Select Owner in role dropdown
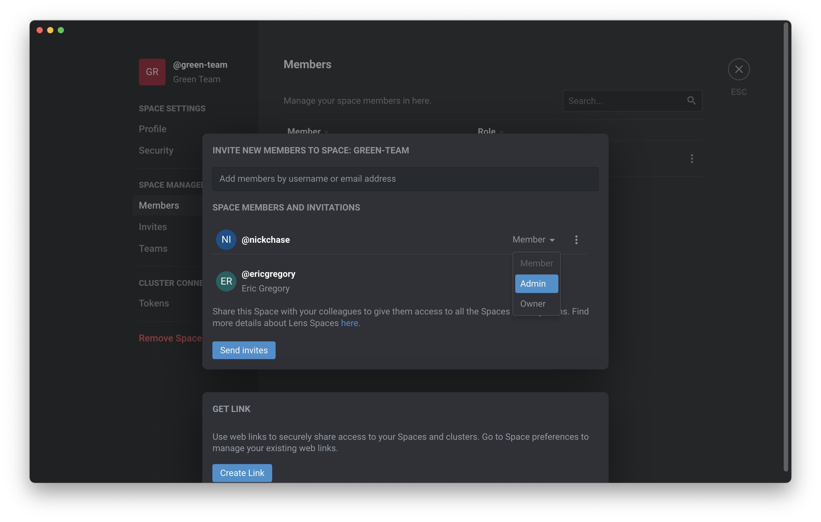821x522 pixels. pos(533,304)
